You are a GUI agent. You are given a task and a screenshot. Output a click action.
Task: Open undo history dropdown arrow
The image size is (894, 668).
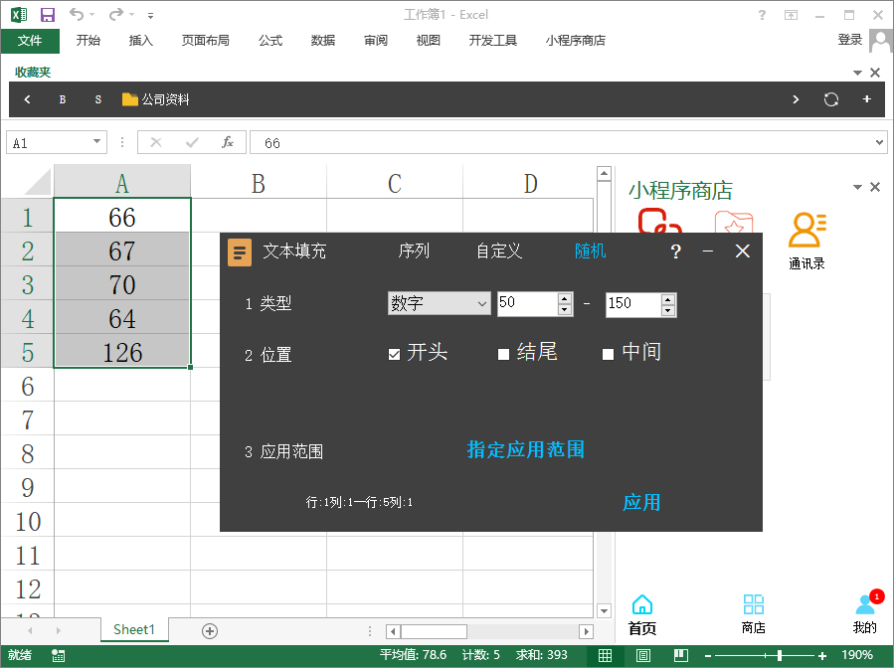(92, 15)
